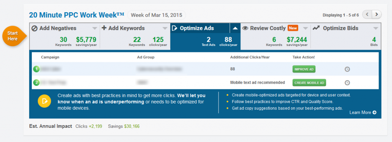This screenshot has width=392, height=142.
Task: Follow the Learn More link
Action: 363,112
